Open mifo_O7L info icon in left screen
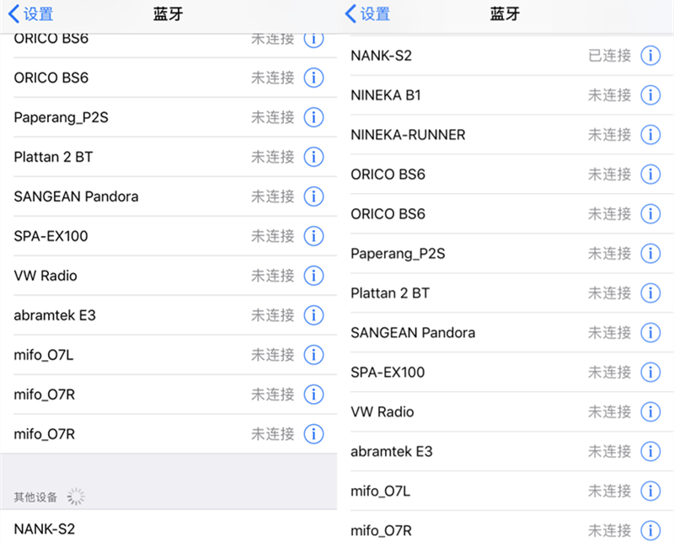 click(313, 355)
